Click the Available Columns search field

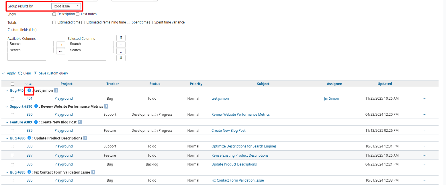click(x=30, y=44)
